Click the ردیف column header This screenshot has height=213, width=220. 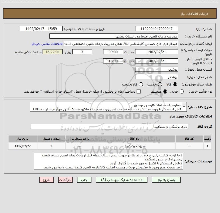(207, 139)
